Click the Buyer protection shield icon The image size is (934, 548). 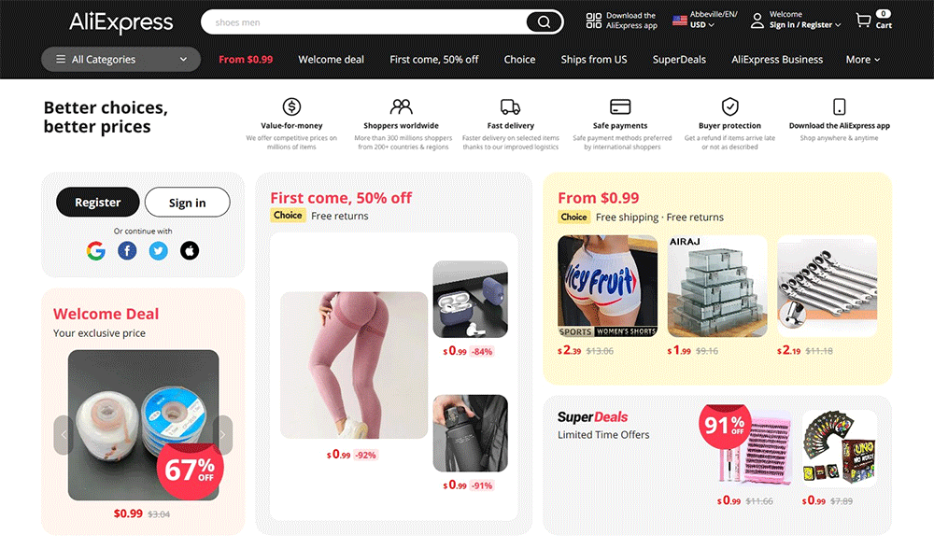pyautogui.click(x=729, y=106)
